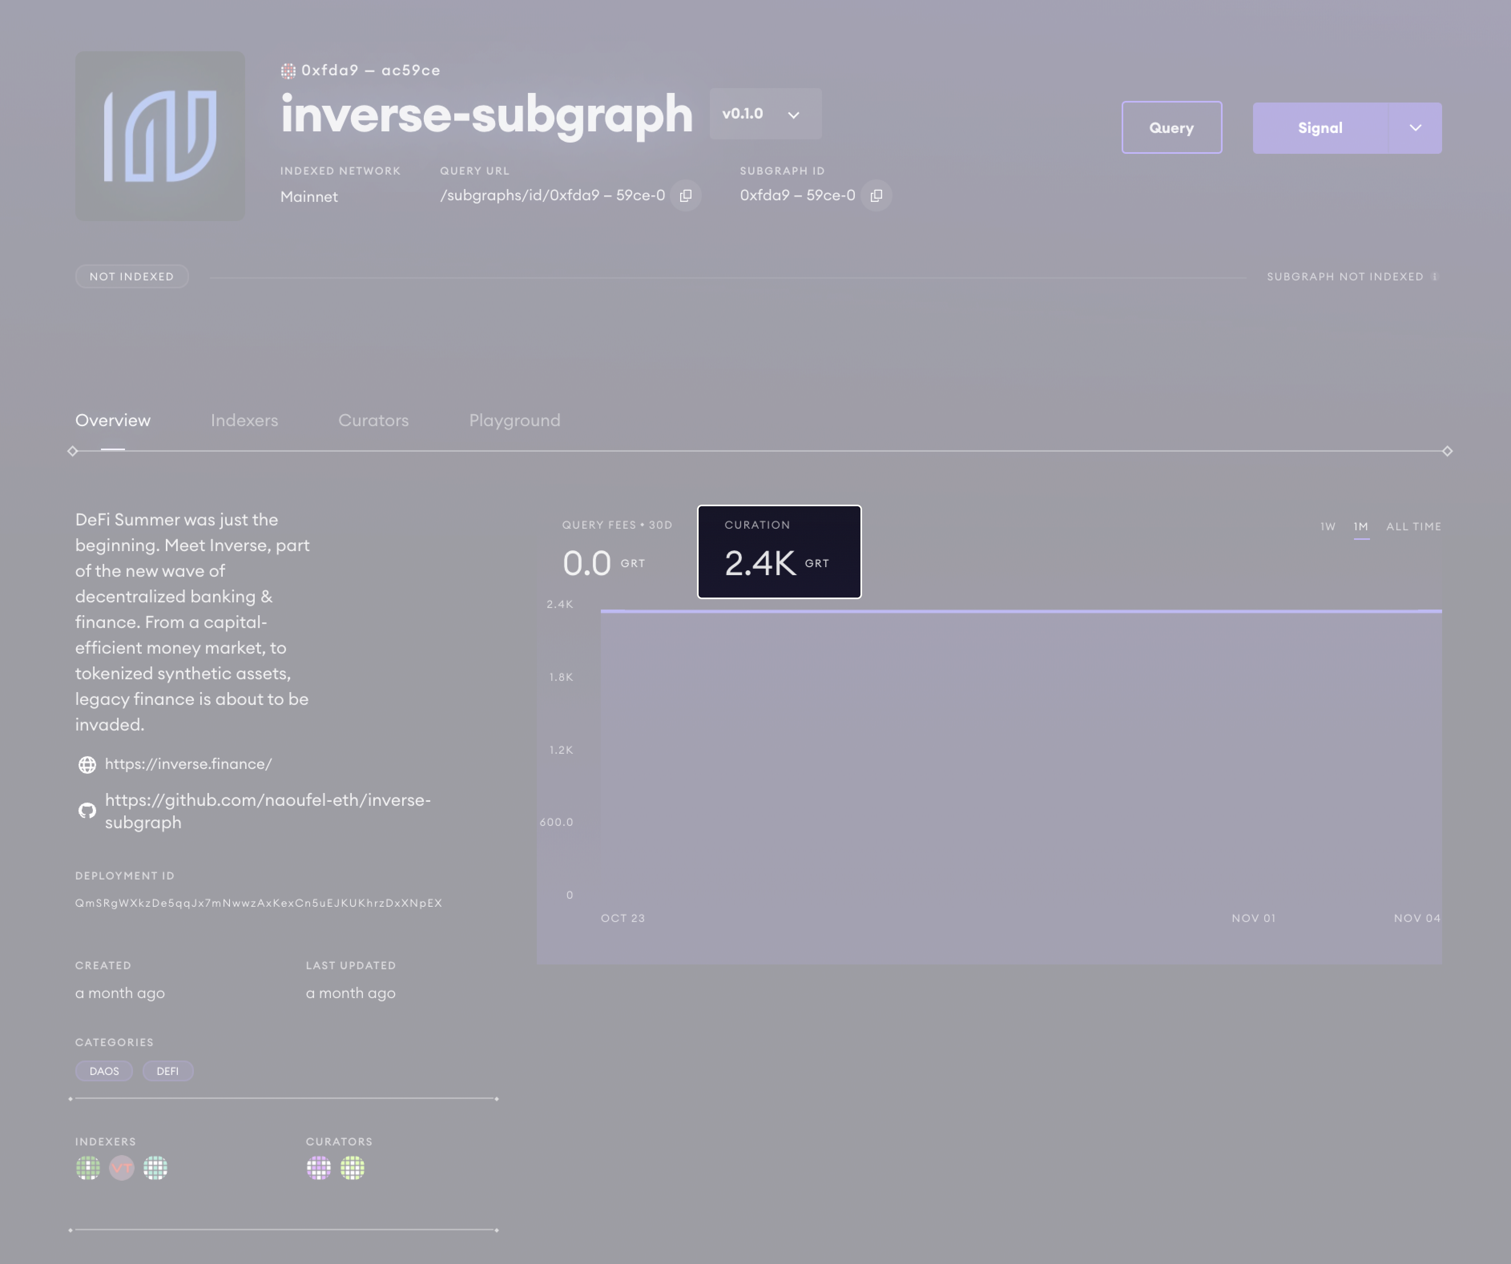The width and height of the screenshot is (1511, 1264).
Task: Click the teal third indexer avatar
Action: [155, 1167]
